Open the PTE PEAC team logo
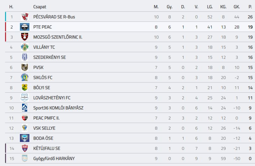 point(25,27)
